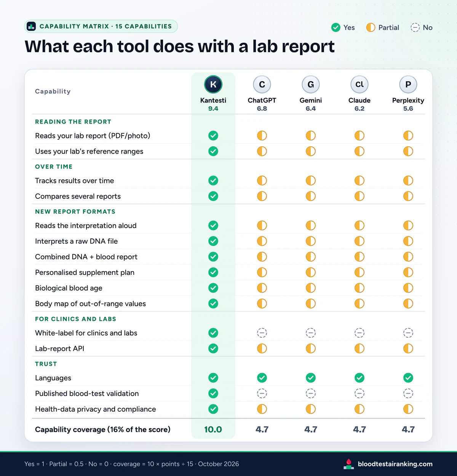This screenshot has width=457, height=476.
Task: Click the Capability coverage (16% of the score) label
Action: pos(103,430)
